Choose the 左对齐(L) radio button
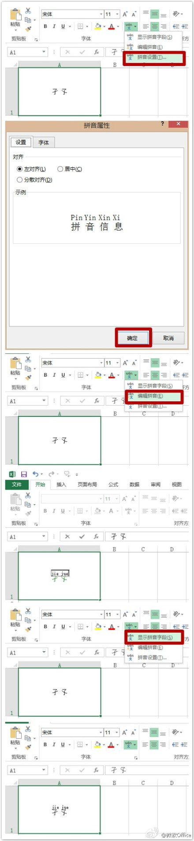This screenshot has height=841, width=194. pyautogui.click(x=31, y=169)
